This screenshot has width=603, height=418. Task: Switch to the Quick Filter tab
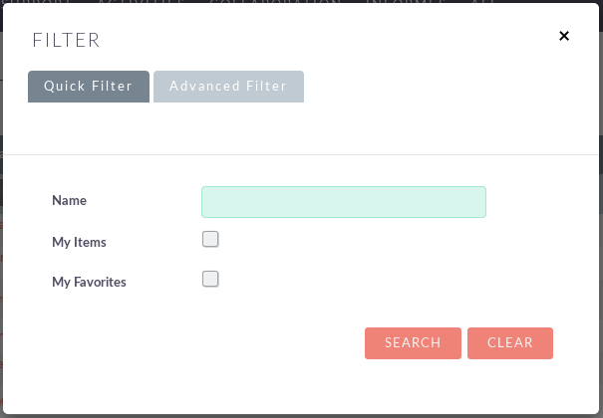89,87
